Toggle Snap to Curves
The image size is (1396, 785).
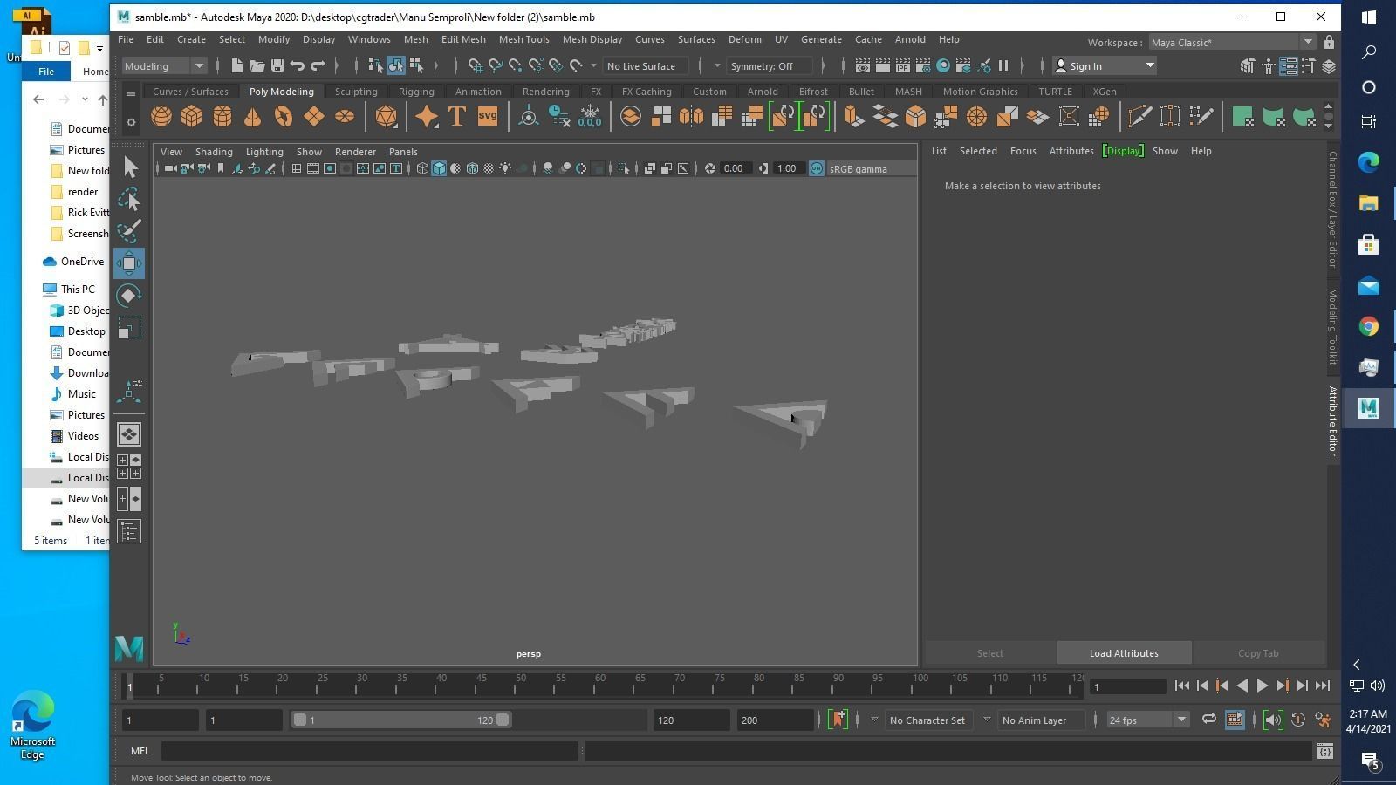pos(496,65)
